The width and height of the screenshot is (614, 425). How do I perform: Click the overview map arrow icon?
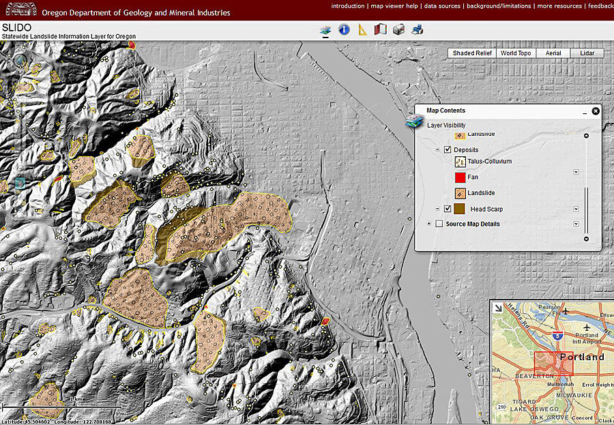(497, 308)
